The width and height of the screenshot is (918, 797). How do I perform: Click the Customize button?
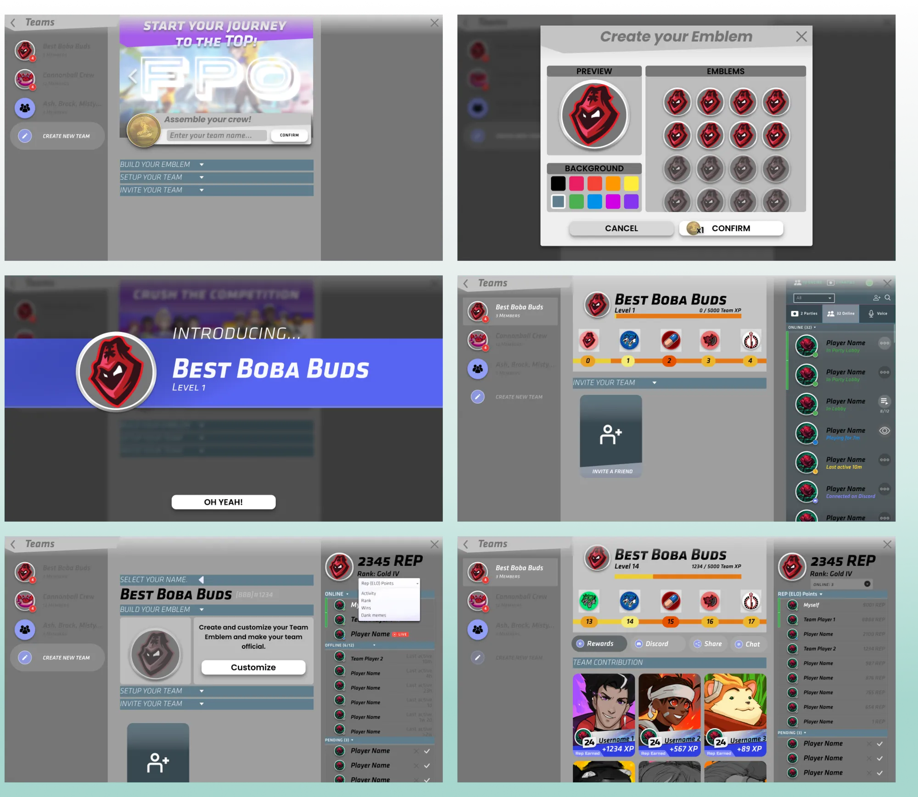[253, 667]
